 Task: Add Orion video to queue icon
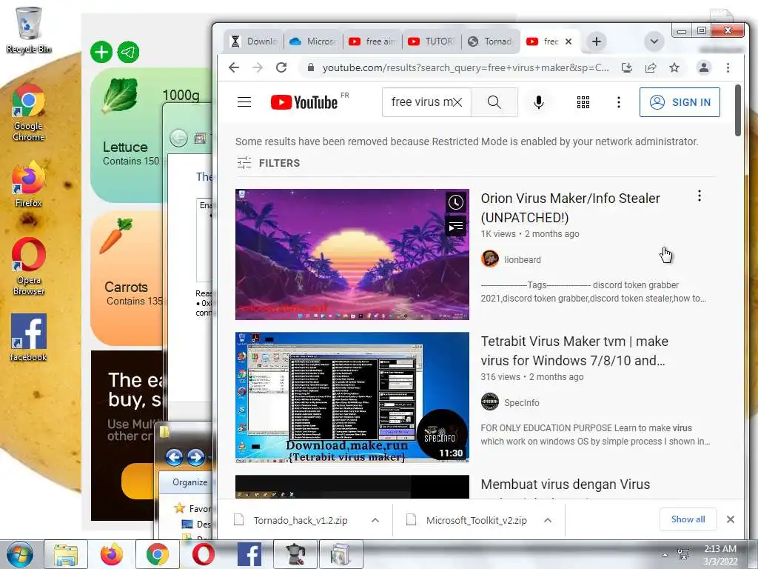pos(455,226)
